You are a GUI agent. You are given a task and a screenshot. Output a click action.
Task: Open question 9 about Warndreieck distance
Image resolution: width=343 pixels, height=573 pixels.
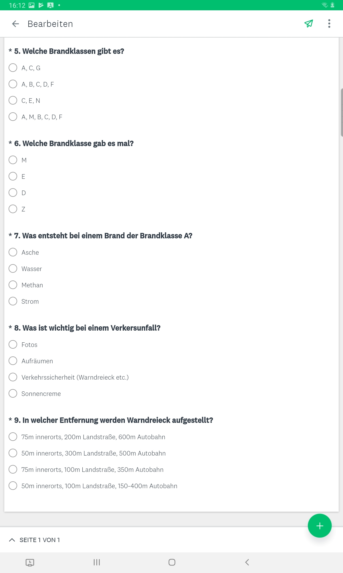pyautogui.click(x=111, y=420)
